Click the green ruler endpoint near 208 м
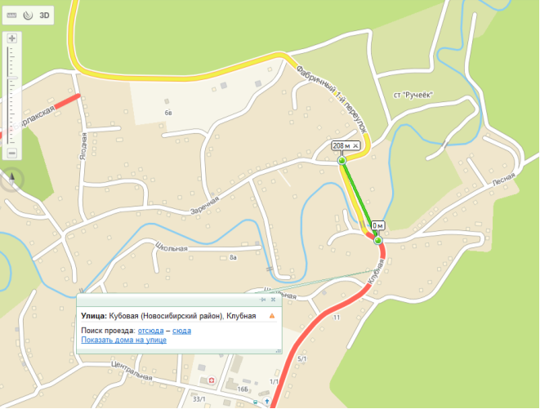Viewport: 540px width, 409px height. 341,160
